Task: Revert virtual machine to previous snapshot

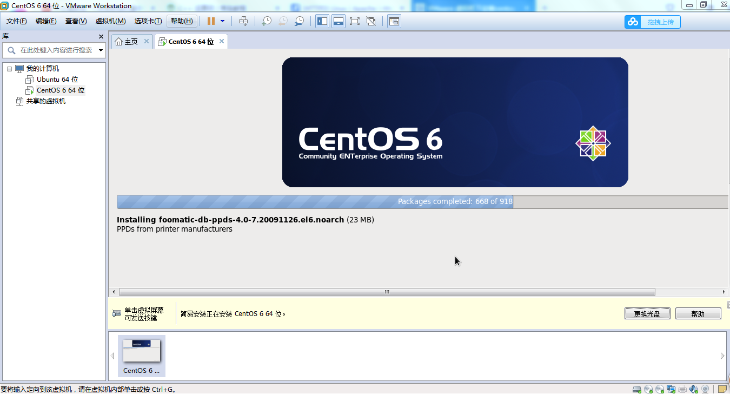Action: point(283,21)
